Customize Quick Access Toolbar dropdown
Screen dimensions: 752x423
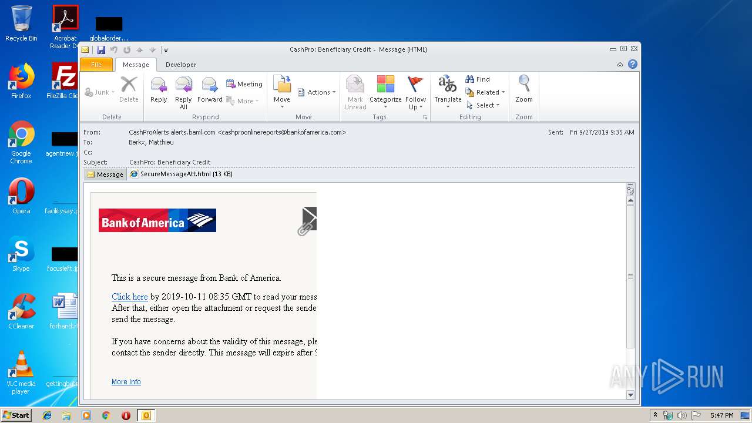(x=166, y=50)
